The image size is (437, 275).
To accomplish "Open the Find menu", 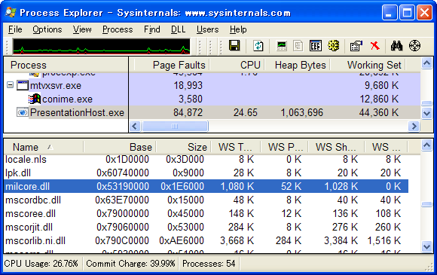I will (152, 29).
